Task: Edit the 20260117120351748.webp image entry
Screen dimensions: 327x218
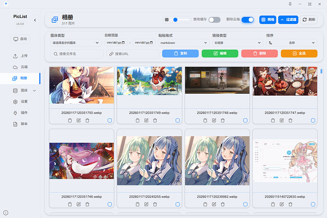Action: click(214, 121)
